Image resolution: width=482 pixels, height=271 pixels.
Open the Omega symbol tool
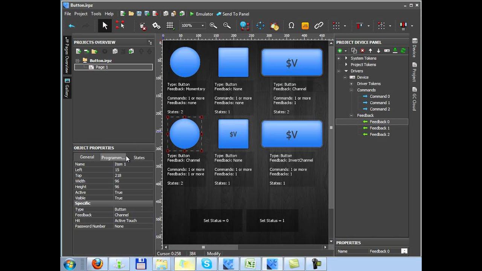[x=291, y=26]
